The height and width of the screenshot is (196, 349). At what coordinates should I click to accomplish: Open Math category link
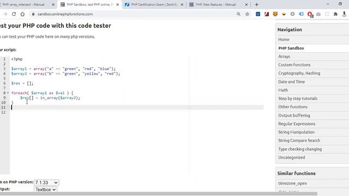click(283, 90)
